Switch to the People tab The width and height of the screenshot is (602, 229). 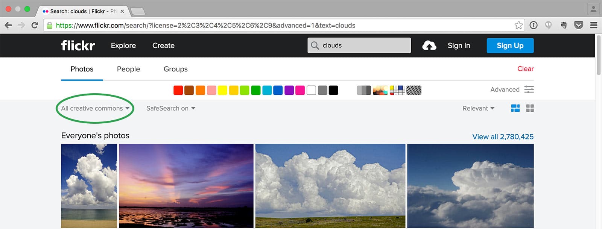128,69
